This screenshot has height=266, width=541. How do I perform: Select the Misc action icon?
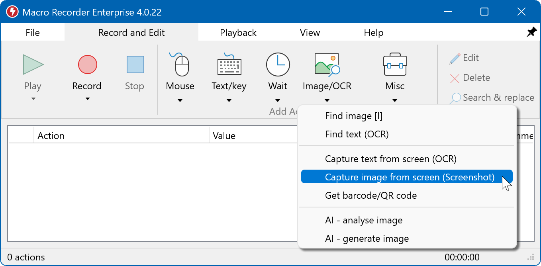(x=394, y=65)
